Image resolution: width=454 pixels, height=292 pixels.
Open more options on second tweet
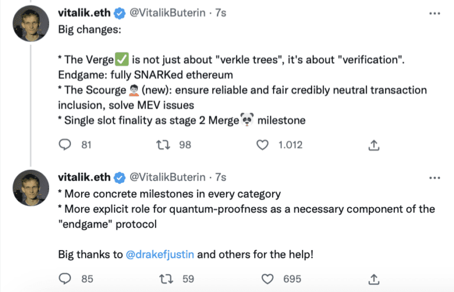[434, 177]
